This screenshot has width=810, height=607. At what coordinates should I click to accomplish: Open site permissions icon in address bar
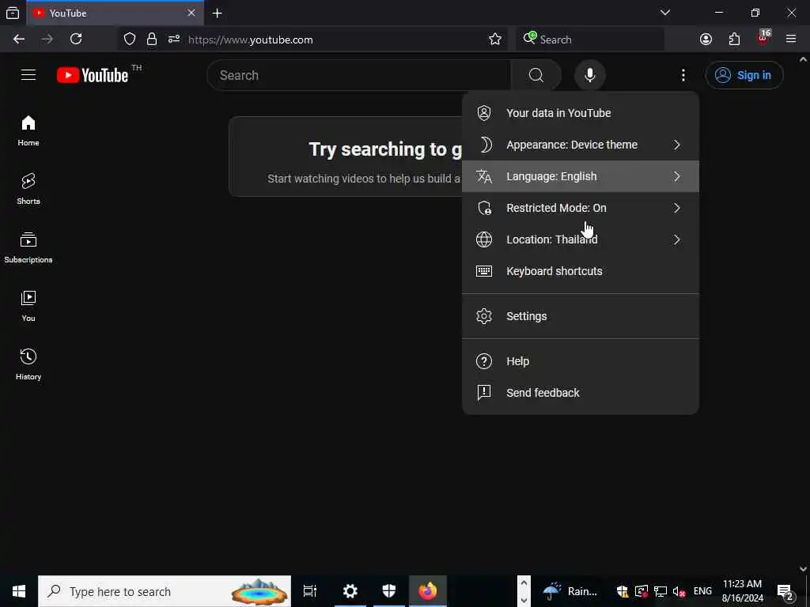[x=173, y=40]
